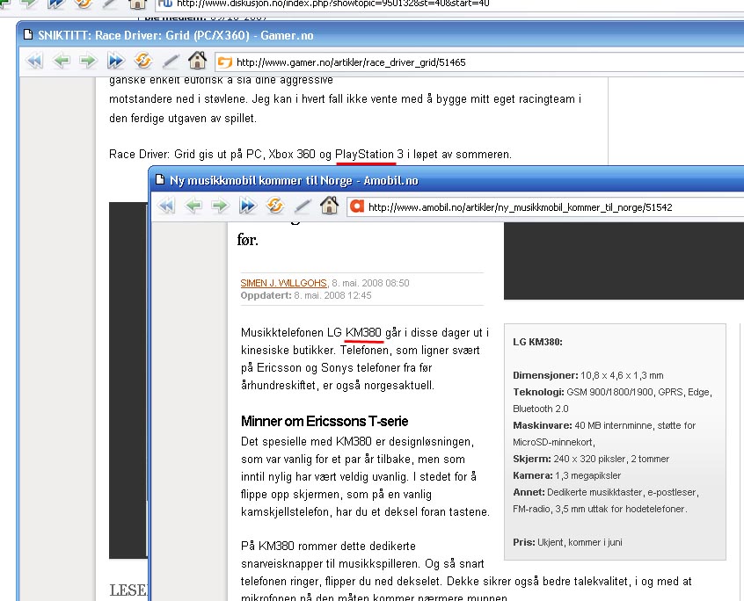The height and width of the screenshot is (601, 744).
Task: Reload the Gamer.no page
Action: coord(142,61)
